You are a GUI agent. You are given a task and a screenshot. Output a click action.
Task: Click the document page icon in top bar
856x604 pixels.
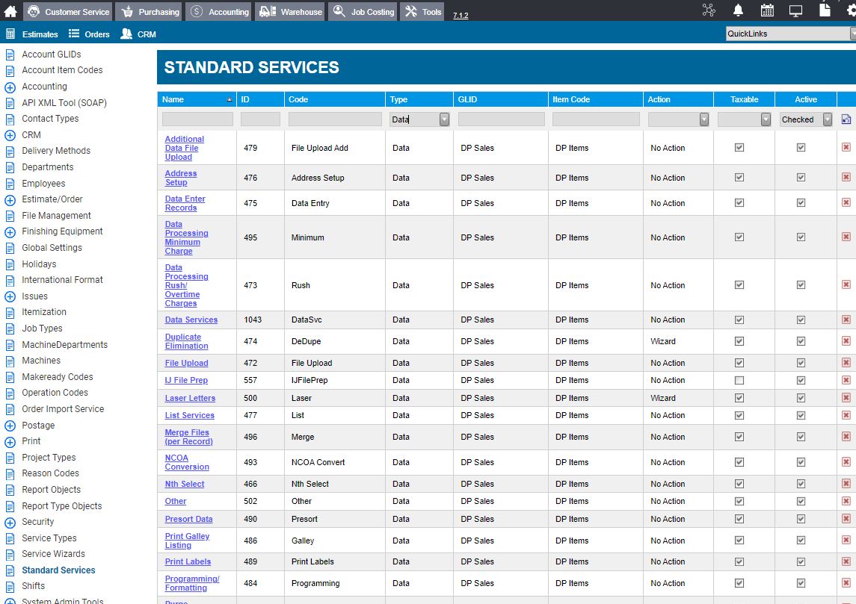point(825,10)
